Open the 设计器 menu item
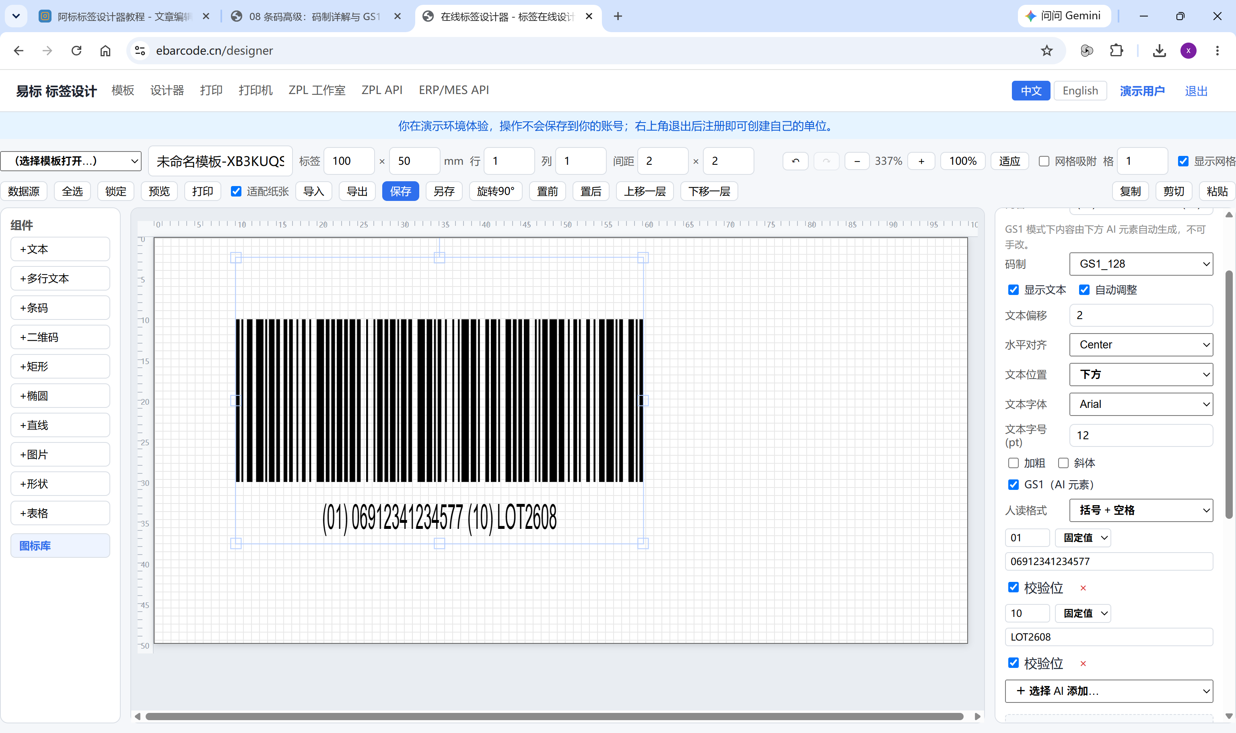 [x=167, y=90]
